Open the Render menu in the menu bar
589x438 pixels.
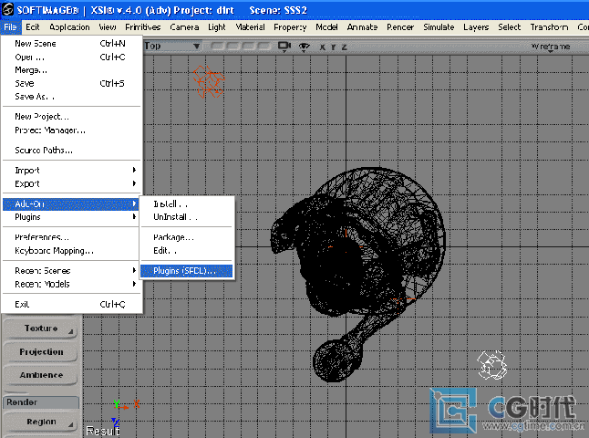400,27
